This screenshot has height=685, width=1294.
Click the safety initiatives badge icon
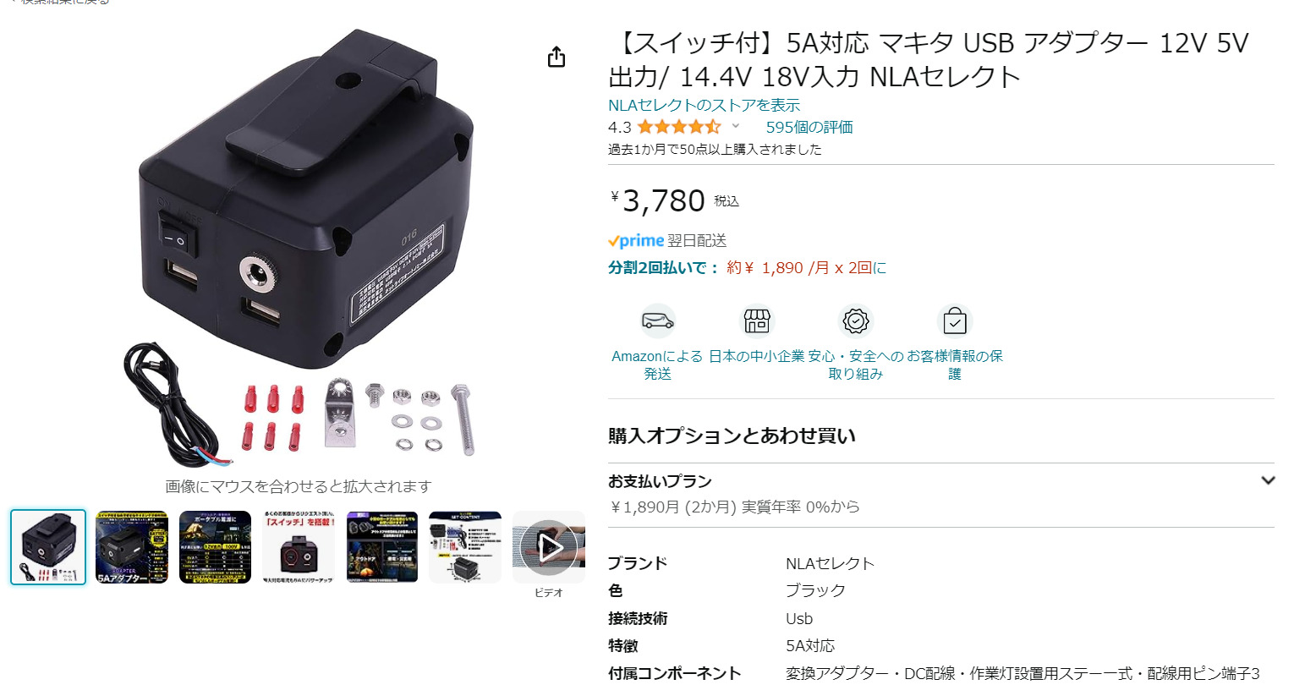tap(855, 321)
